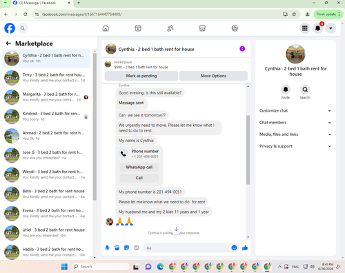
Task: Click listing thumbnail in Marketplace banner
Action: tap(108, 64)
